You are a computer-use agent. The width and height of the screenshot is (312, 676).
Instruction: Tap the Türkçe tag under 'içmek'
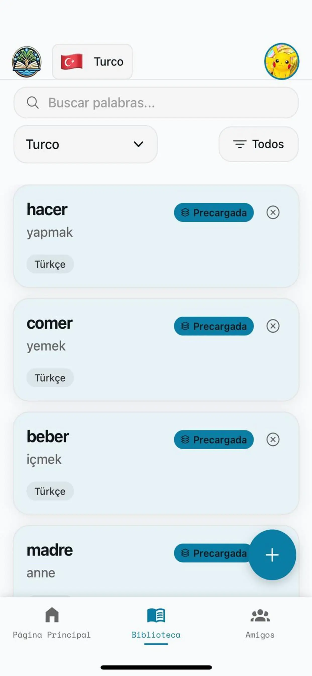[x=50, y=491]
